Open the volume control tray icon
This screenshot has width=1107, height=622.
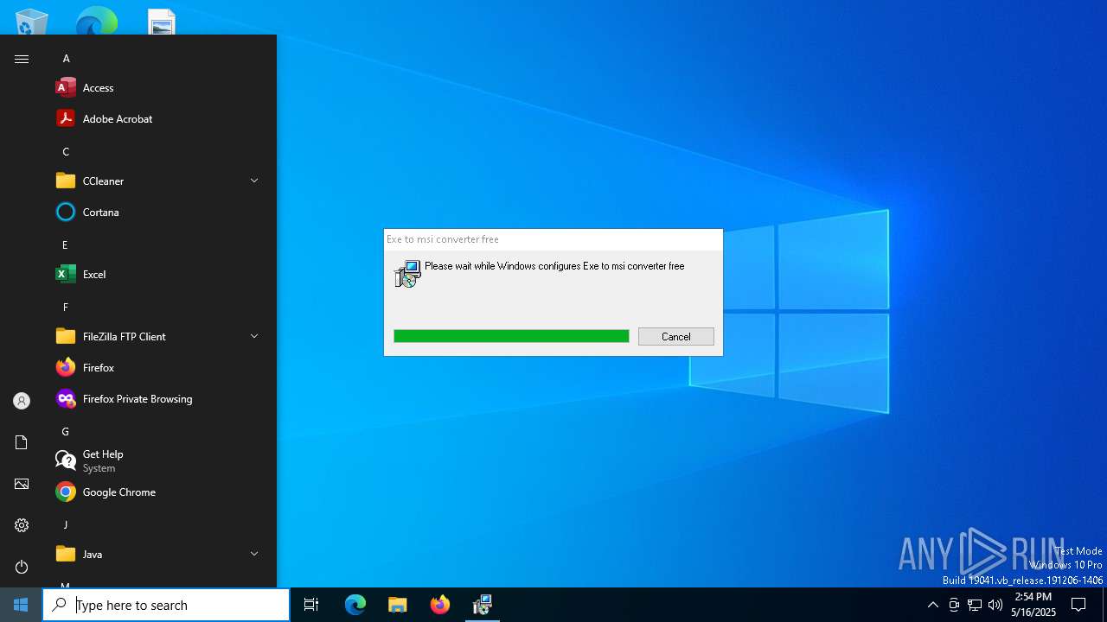[x=995, y=605]
